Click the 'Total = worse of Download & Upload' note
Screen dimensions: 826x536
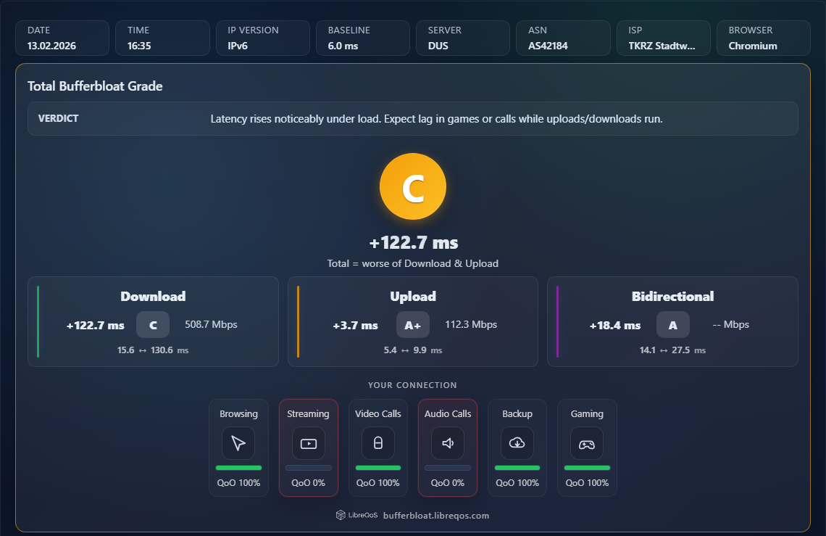(413, 263)
